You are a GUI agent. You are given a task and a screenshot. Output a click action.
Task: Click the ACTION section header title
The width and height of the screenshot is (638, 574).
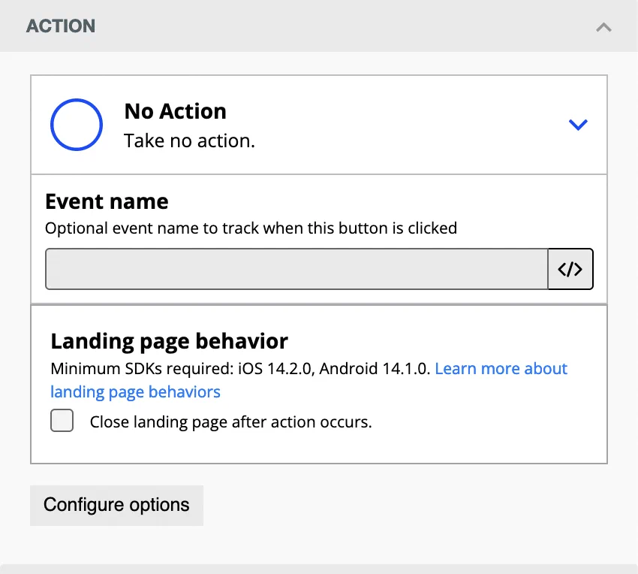(x=61, y=26)
